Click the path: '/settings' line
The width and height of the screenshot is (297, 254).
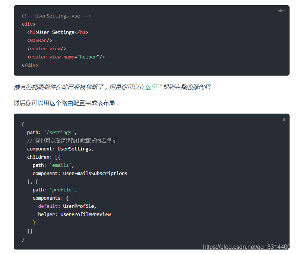[52, 133]
